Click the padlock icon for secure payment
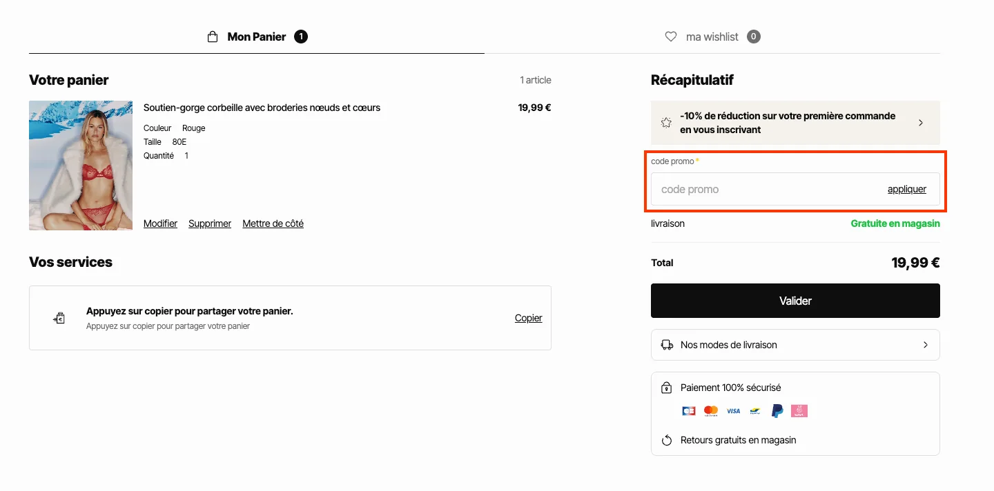 (666, 388)
